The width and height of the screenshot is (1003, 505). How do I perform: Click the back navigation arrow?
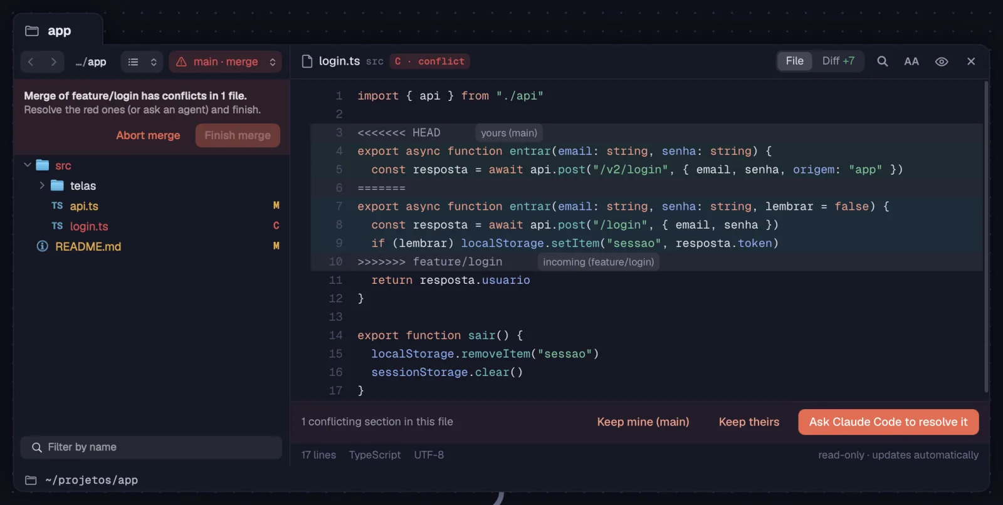31,61
